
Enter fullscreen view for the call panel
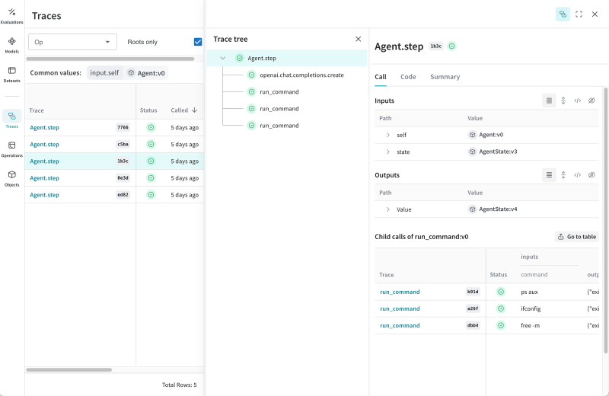click(579, 14)
